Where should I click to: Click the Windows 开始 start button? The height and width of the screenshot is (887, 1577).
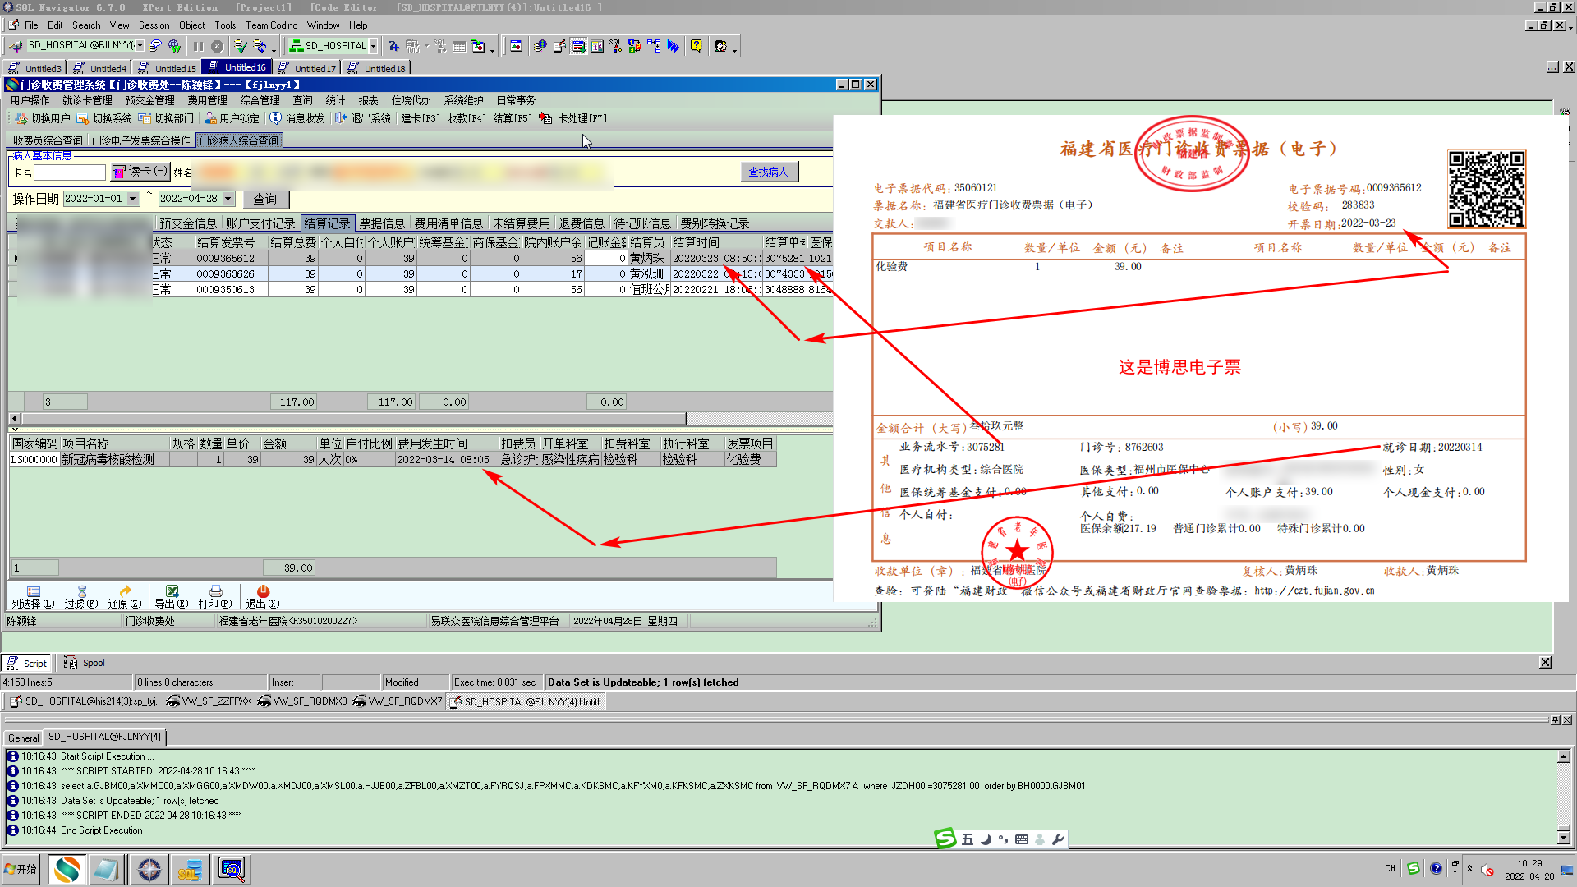[21, 869]
